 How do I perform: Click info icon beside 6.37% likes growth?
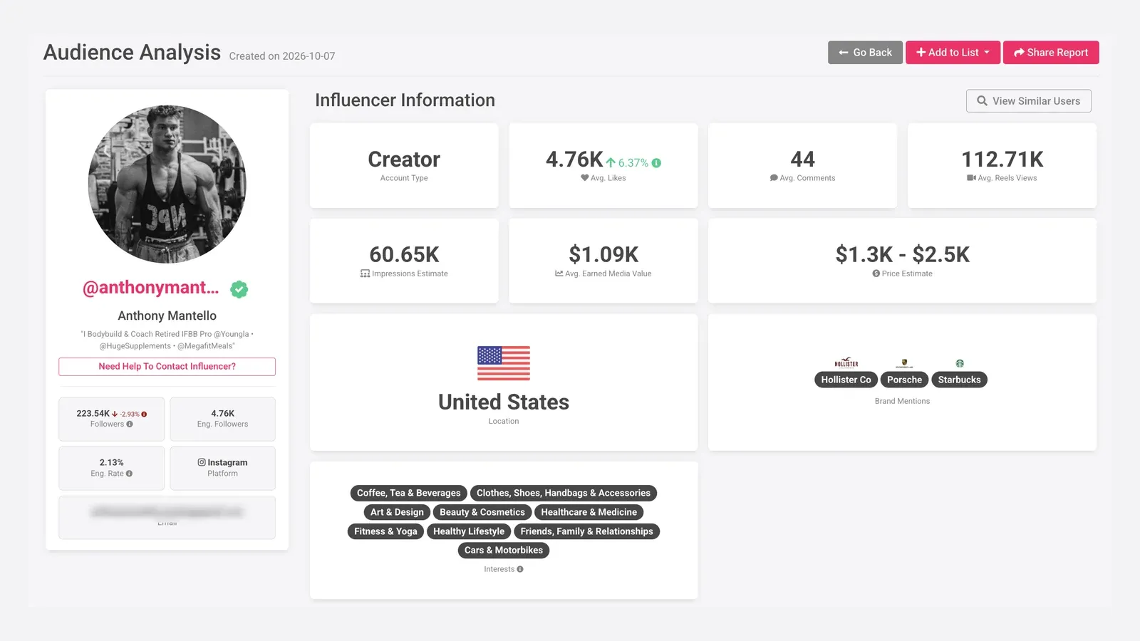click(x=656, y=163)
